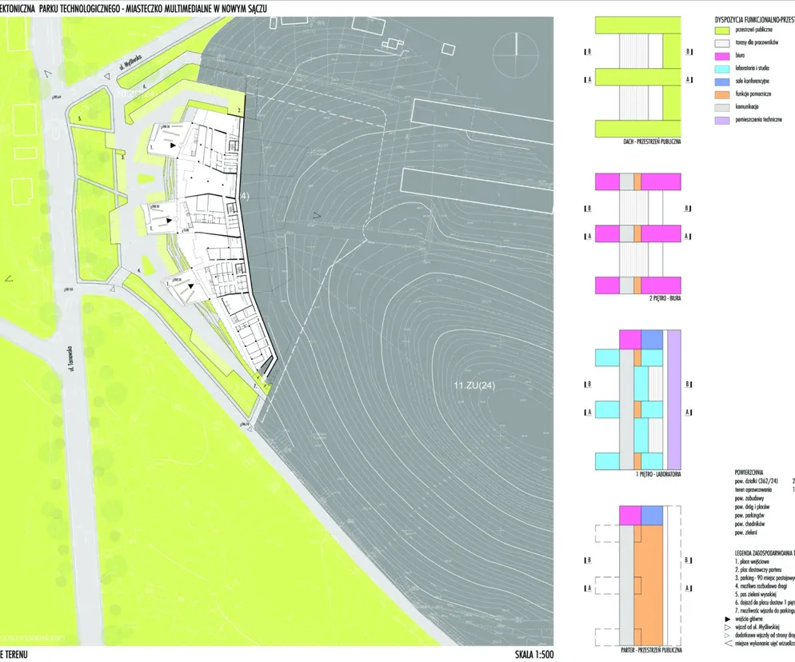
Task: Click the black 'wejście główne' legend arrow
Action: pyautogui.click(x=728, y=619)
